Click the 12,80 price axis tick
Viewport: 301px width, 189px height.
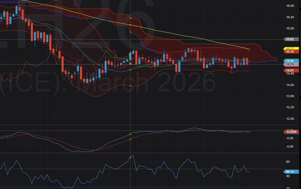pos(290,118)
